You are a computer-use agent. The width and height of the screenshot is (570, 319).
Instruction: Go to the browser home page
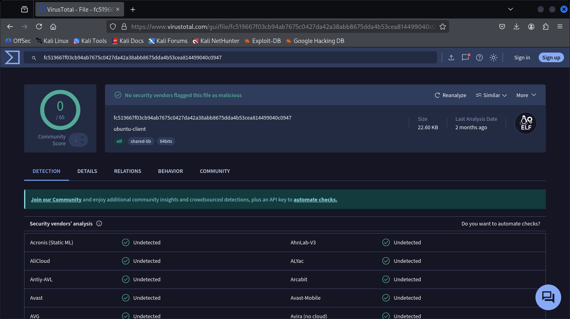53,26
